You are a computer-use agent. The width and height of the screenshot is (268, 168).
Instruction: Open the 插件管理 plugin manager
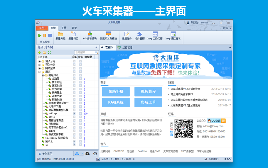139,36
